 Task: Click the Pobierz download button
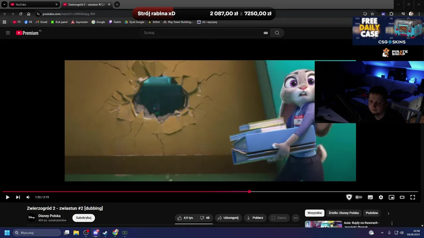click(255, 218)
